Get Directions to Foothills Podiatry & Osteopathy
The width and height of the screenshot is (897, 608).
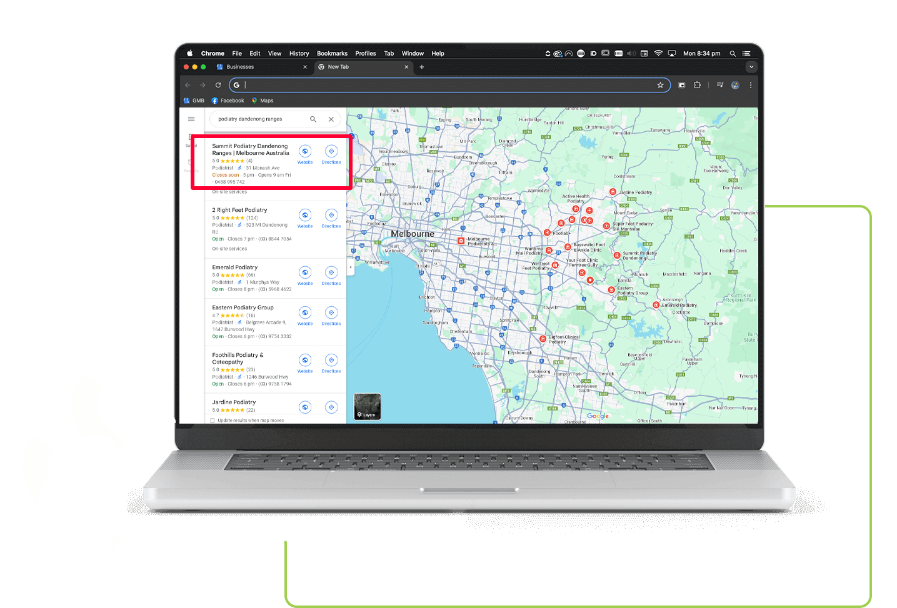331,362
